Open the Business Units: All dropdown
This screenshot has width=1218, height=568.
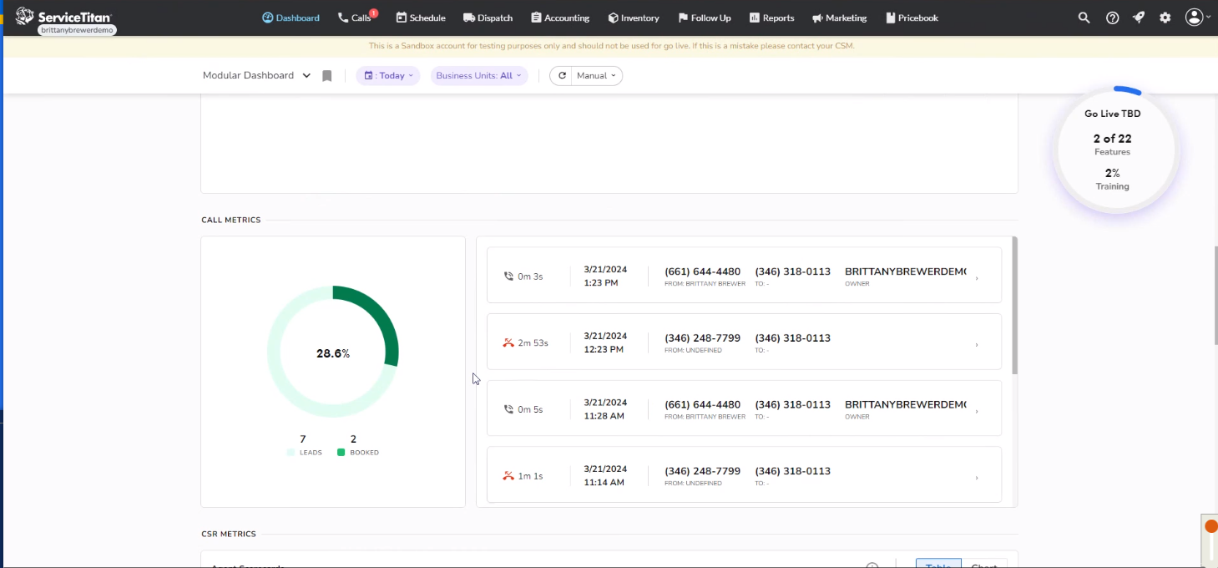click(x=478, y=75)
